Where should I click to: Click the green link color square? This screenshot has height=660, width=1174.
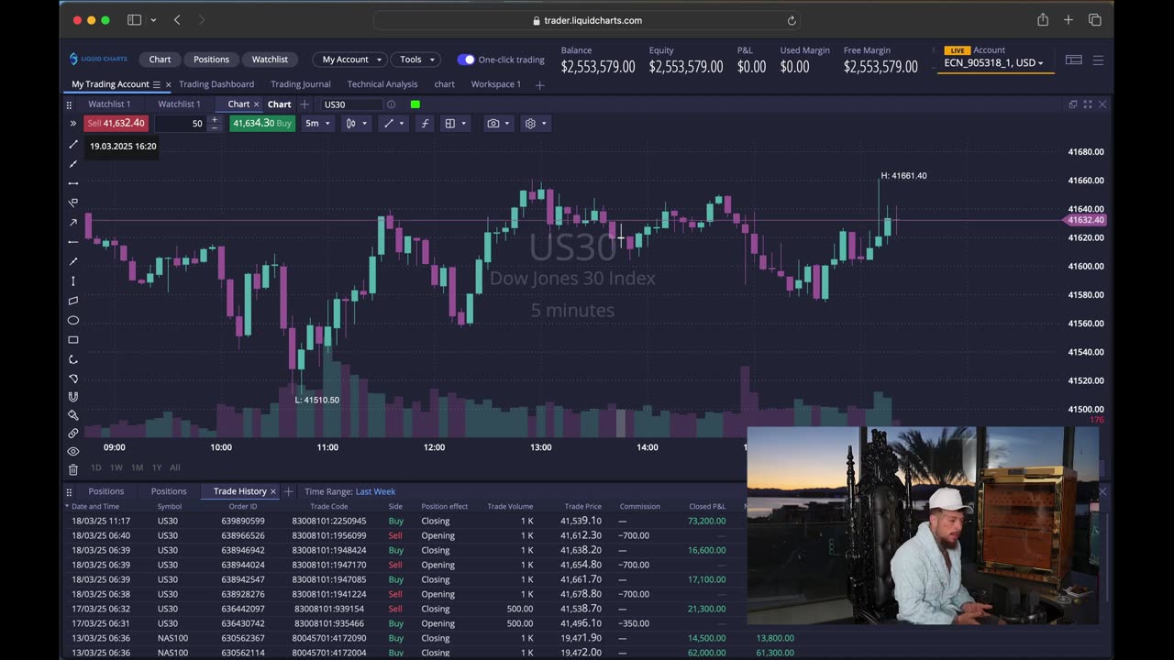[415, 104]
